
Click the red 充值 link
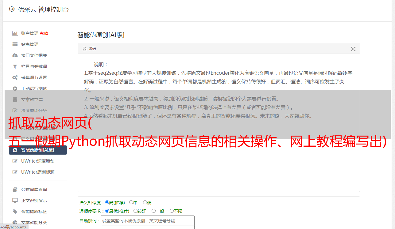pyautogui.click(x=44, y=33)
